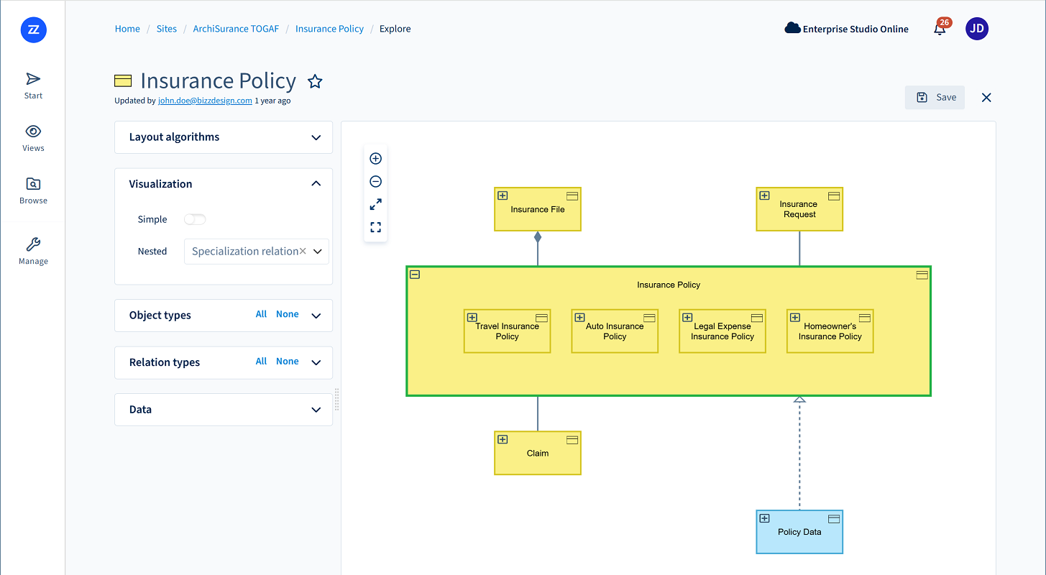This screenshot has height=575, width=1046.
Task: Click the Save button
Action: click(x=935, y=98)
